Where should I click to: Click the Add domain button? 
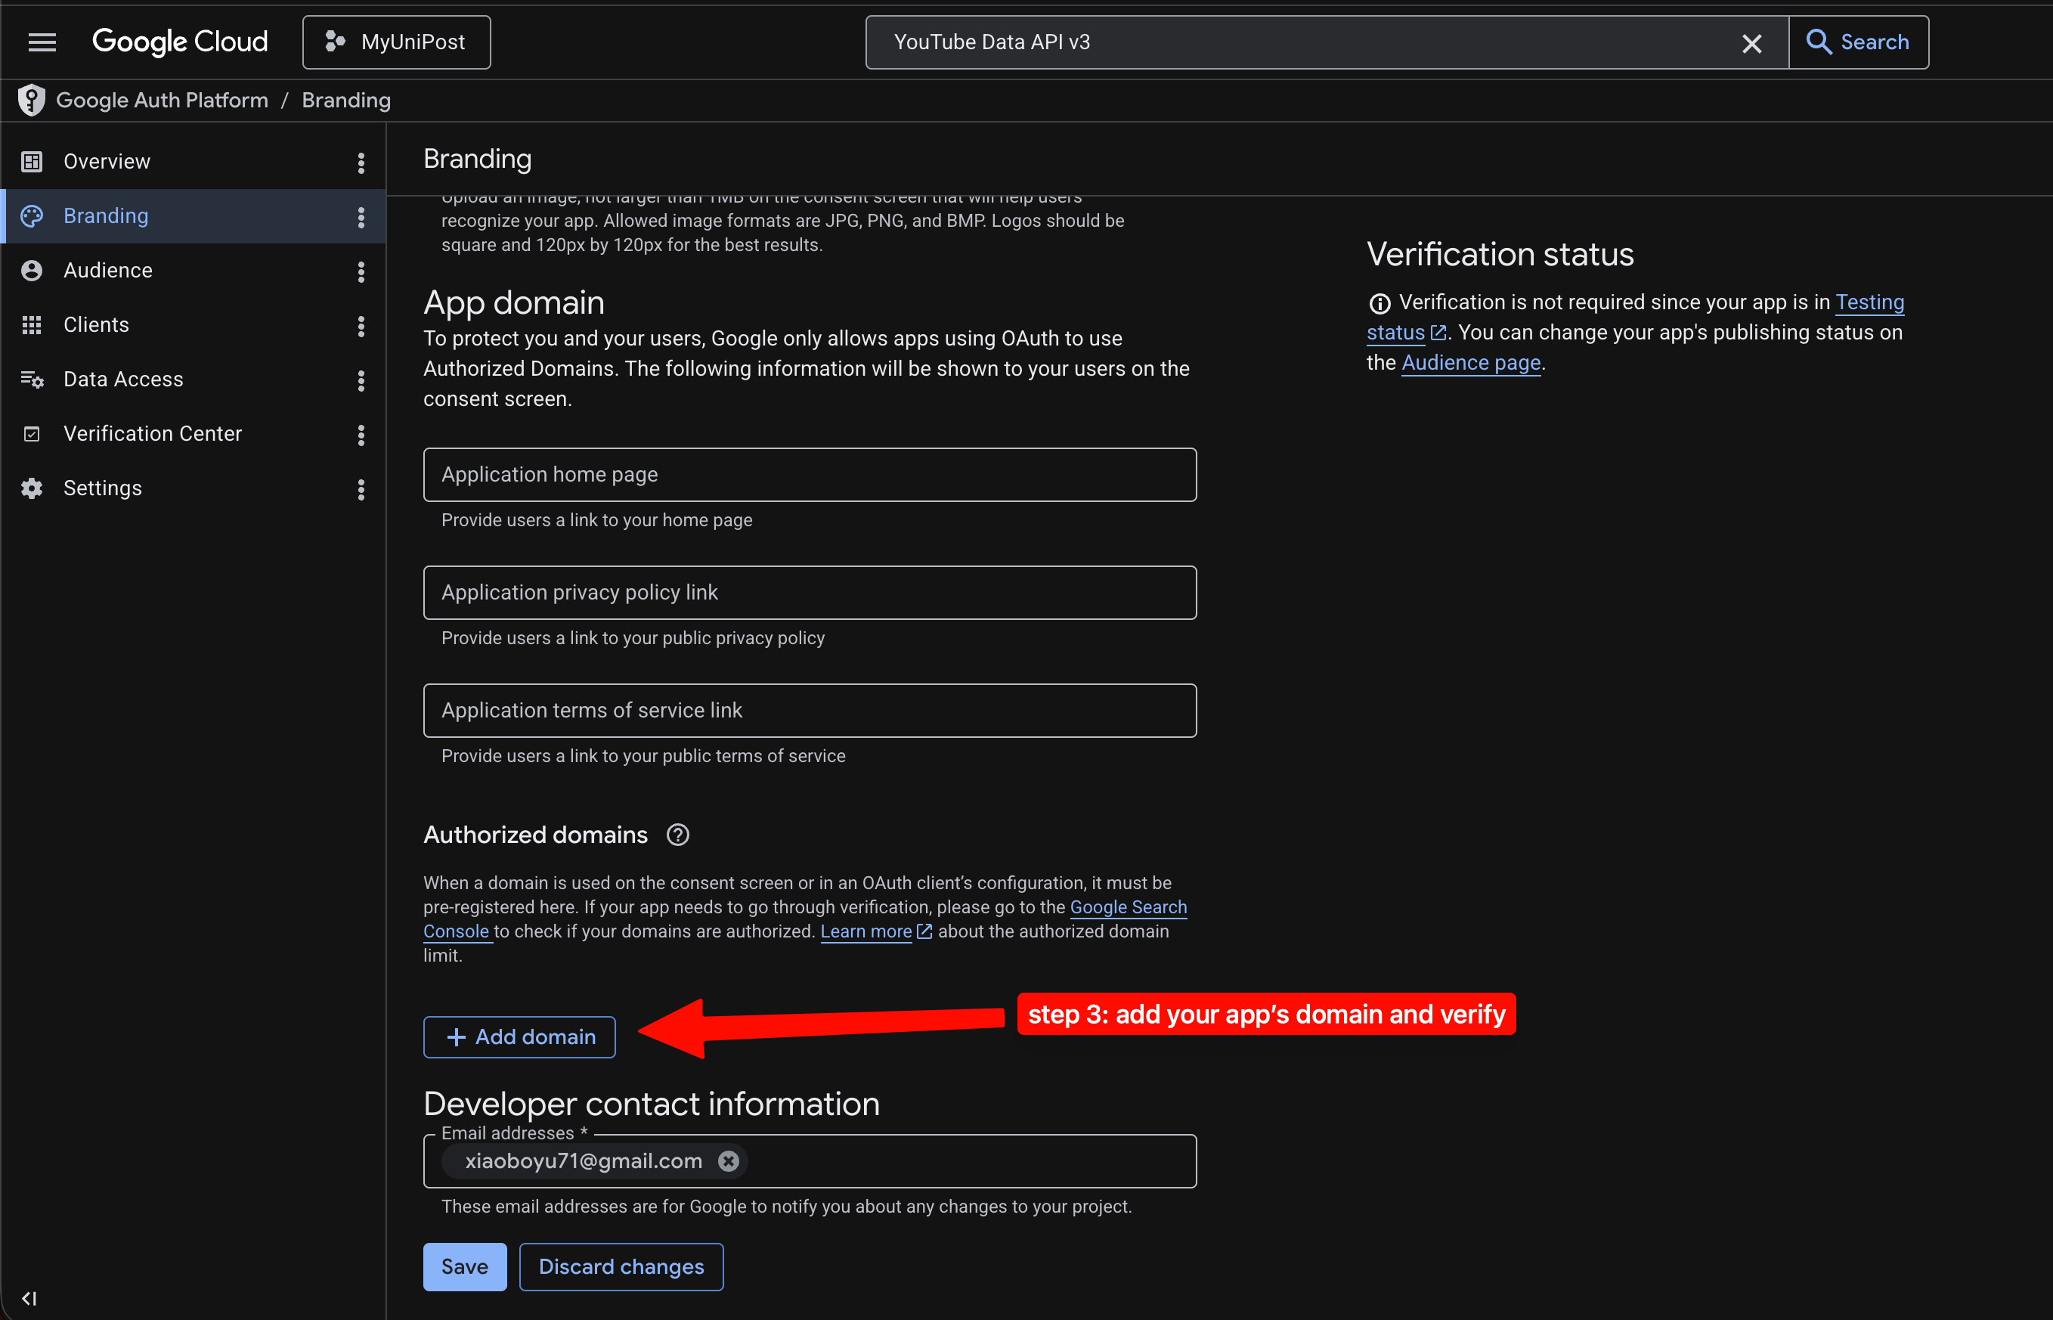pyautogui.click(x=519, y=1036)
